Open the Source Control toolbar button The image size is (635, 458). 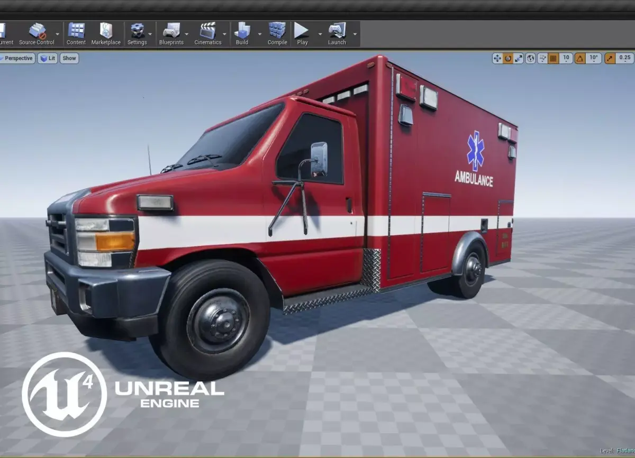37,34
